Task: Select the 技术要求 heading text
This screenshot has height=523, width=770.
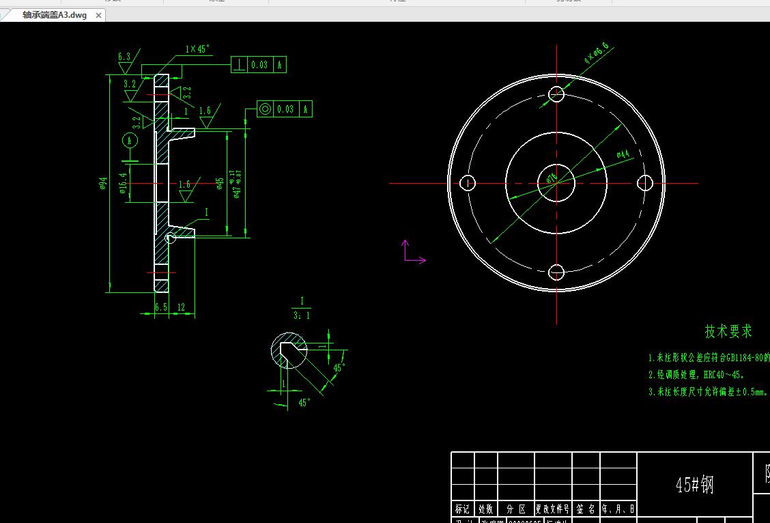Action: [728, 331]
